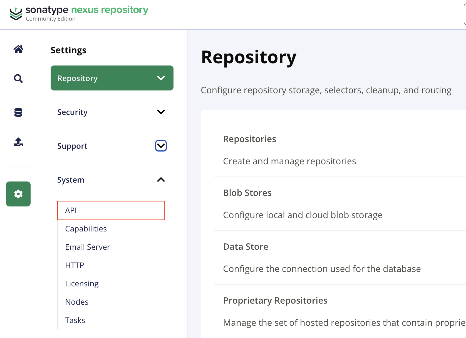Expand the Support section chevron
This screenshot has width=466, height=338.
pos(161,146)
